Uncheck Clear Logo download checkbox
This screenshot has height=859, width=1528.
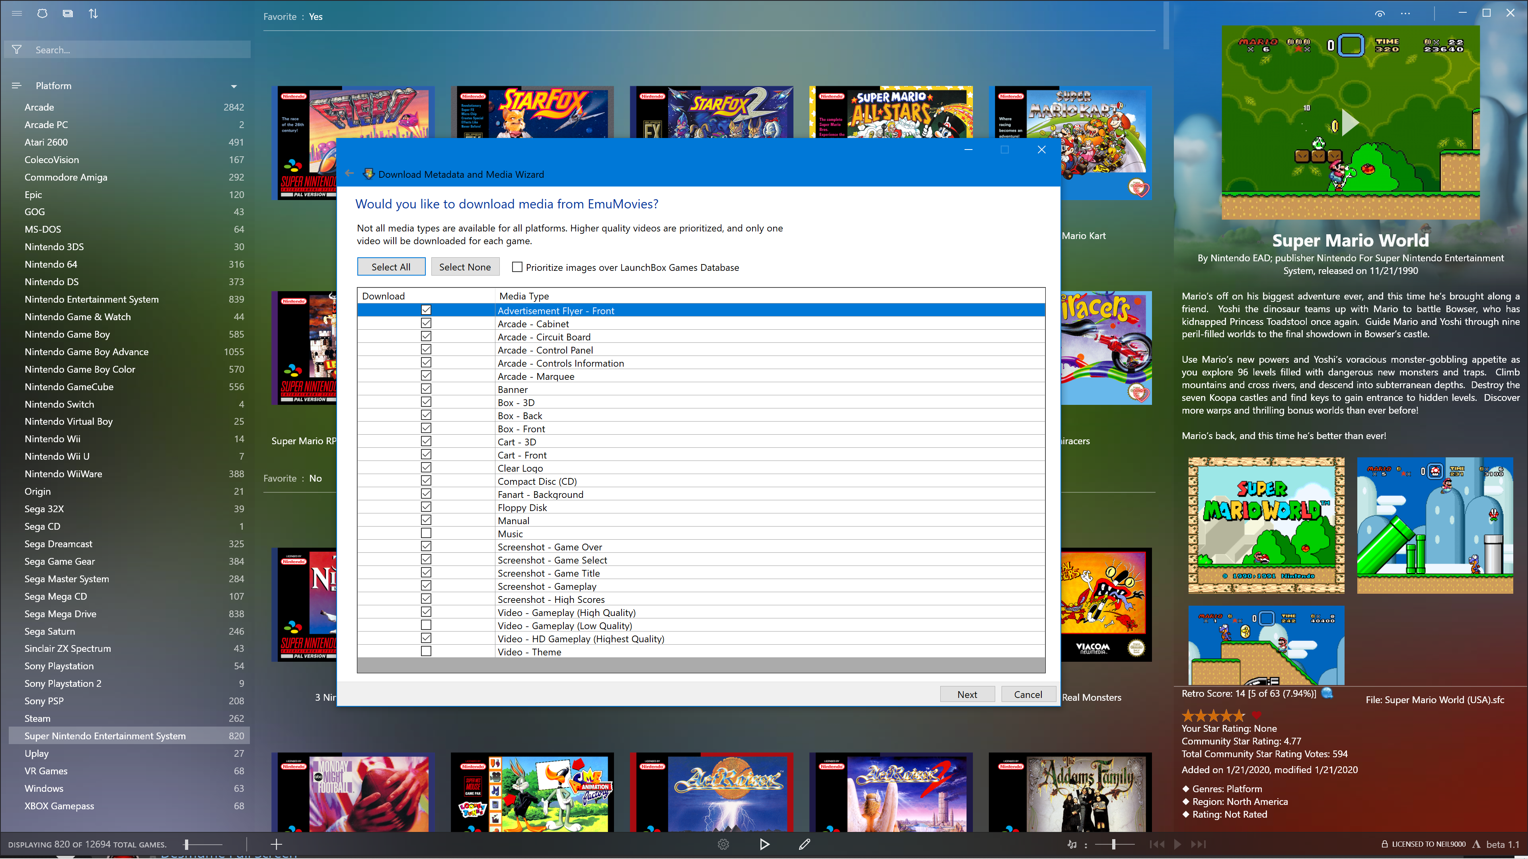[426, 468]
